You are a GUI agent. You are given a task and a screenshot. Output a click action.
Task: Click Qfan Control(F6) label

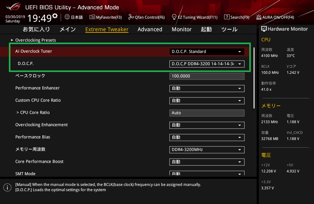coord(150,17)
